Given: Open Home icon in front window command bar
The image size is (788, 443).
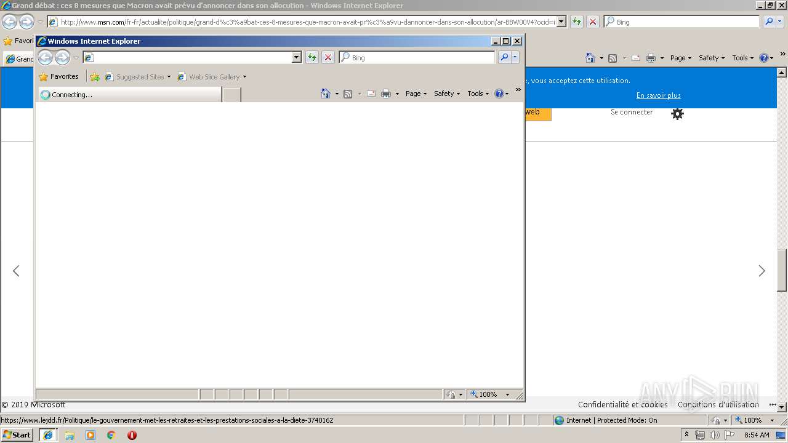Looking at the screenshot, I should click(326, 94).
